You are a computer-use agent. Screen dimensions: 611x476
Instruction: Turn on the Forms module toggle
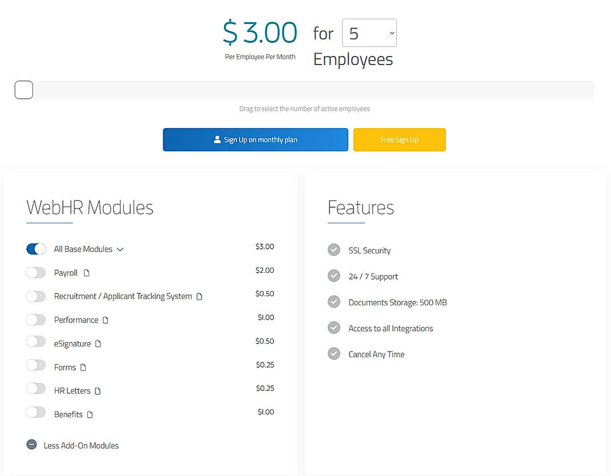point(36,365)
